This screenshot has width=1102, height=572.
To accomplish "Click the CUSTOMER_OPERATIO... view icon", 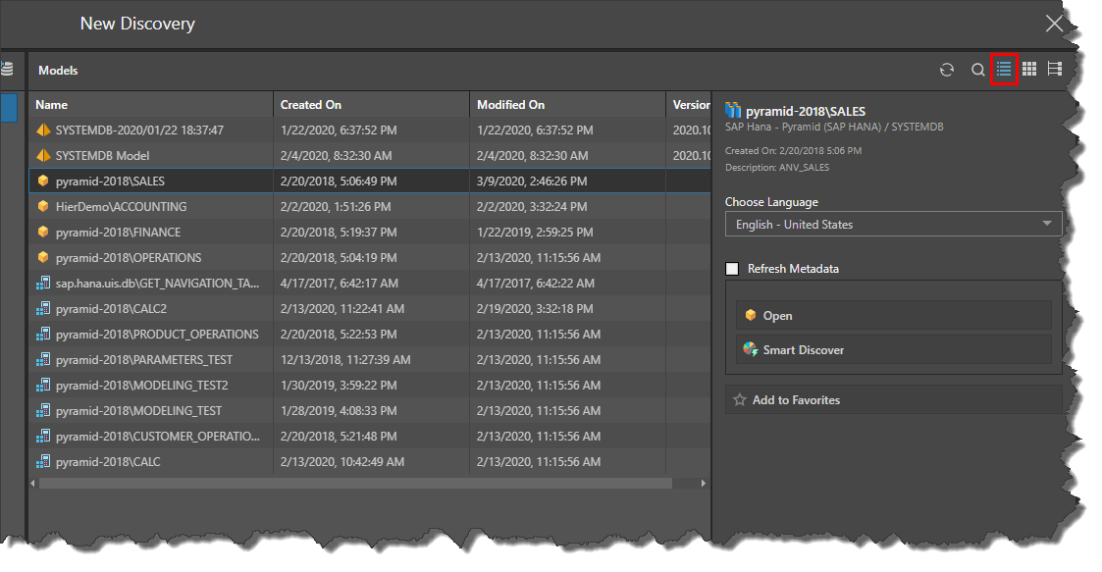I will tap(43, 437).
